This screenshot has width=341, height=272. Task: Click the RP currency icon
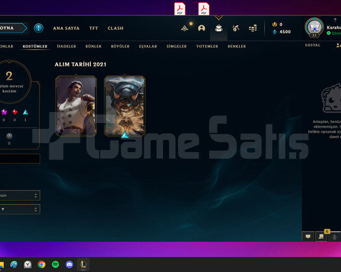(x=275, y=25)
